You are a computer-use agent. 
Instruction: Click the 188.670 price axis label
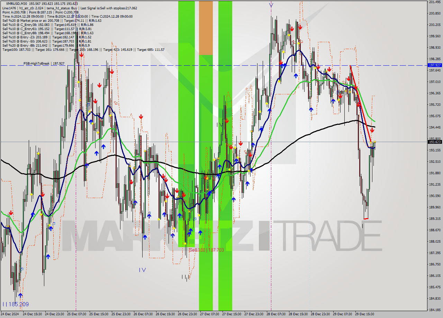(x=435, y=230)
